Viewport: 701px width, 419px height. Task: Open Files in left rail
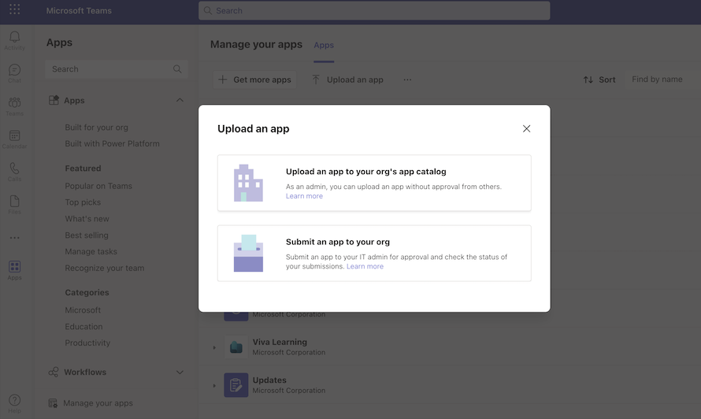pos(14,205)
